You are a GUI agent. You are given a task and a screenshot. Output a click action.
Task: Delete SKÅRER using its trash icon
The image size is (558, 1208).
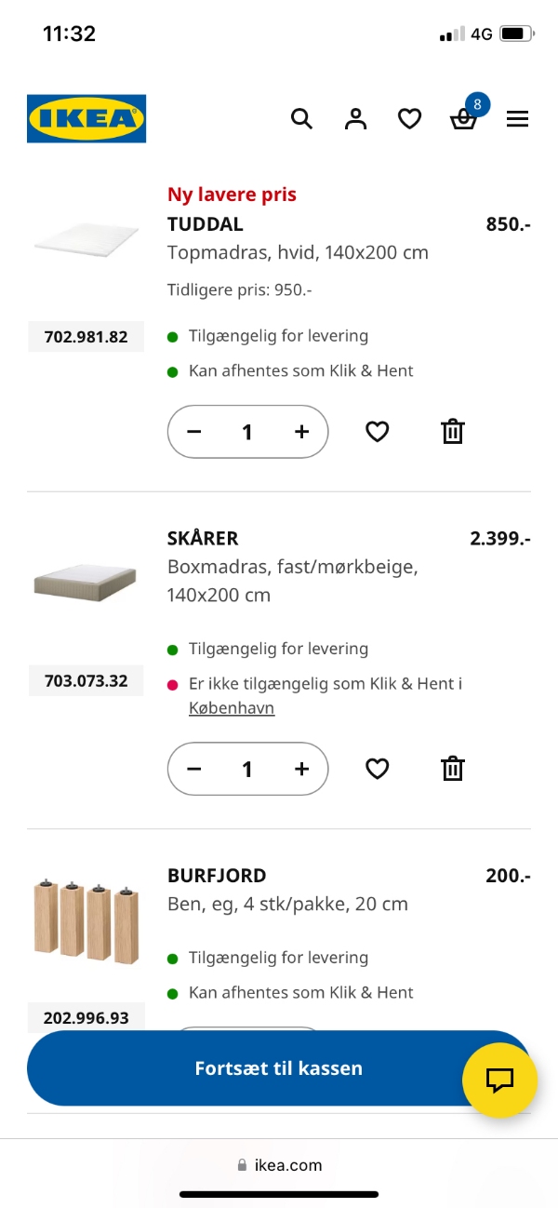pos(452,769)
